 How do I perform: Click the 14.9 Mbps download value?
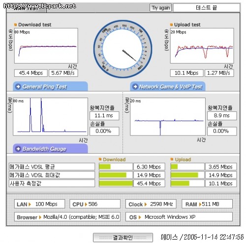pyautogui.click(x=149, y=175)
